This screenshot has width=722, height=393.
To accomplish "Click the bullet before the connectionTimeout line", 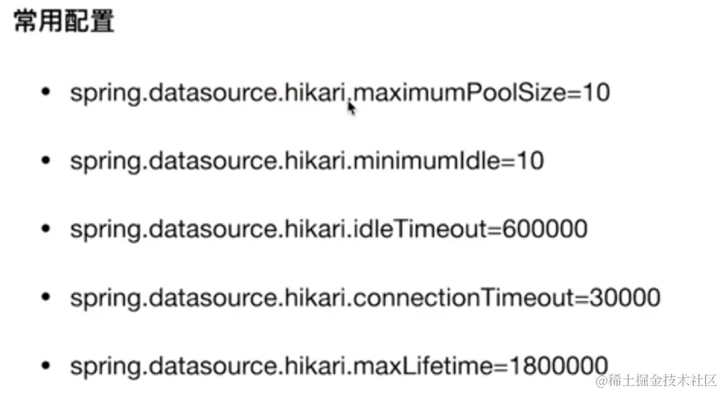I will point(46,297).
